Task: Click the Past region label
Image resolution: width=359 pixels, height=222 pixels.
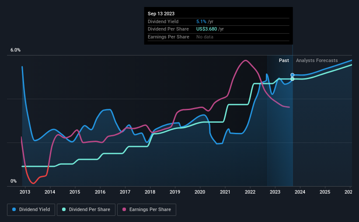Action: pos(284,60)
